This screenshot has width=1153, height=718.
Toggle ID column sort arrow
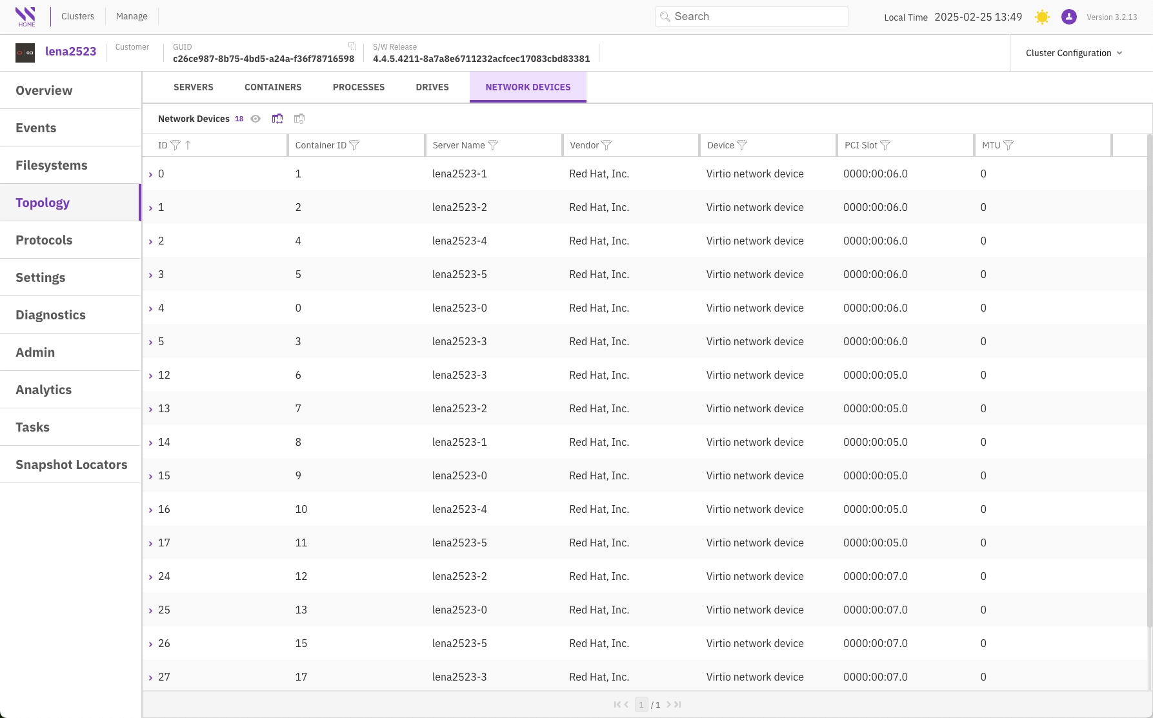[x=188, y=145]
